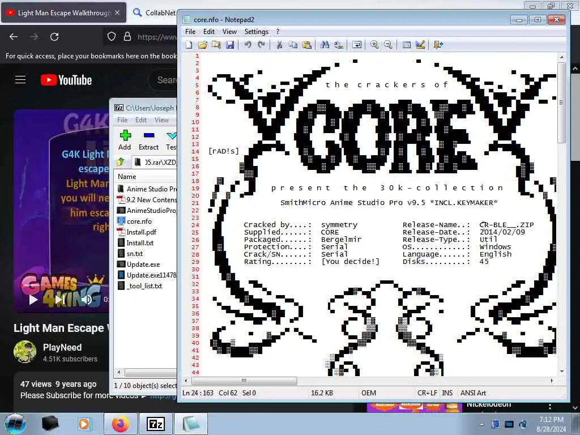This screenshot has height=435, width=580.
Task: Toggle word wrap icon in Notepad2
Action: [x=357, y=45]
